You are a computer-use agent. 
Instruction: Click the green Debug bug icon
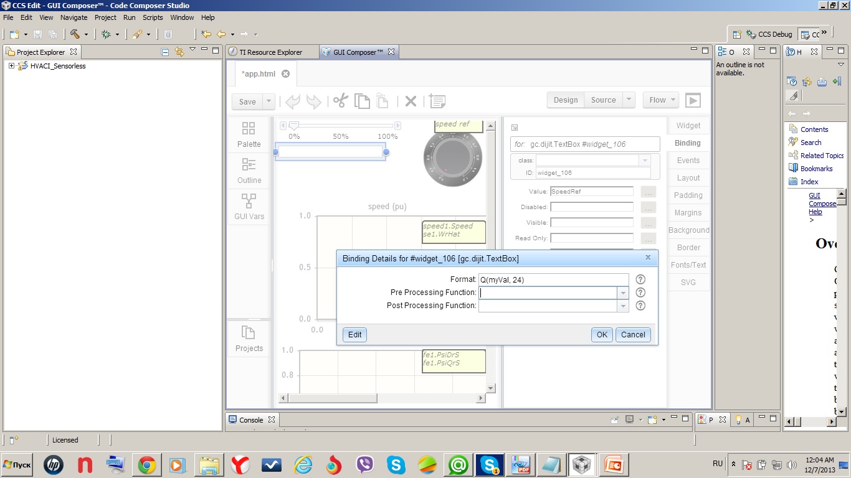pyautogui.click(x=106, y=34)
